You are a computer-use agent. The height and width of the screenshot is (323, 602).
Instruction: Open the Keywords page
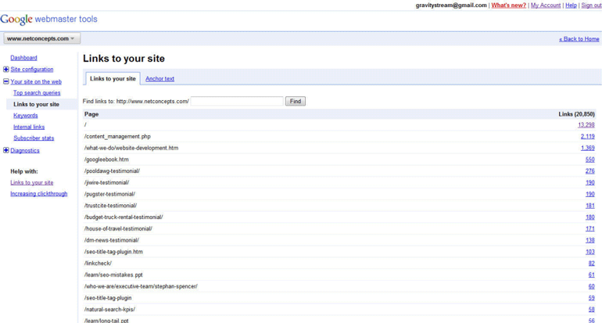tap(26, 116)
